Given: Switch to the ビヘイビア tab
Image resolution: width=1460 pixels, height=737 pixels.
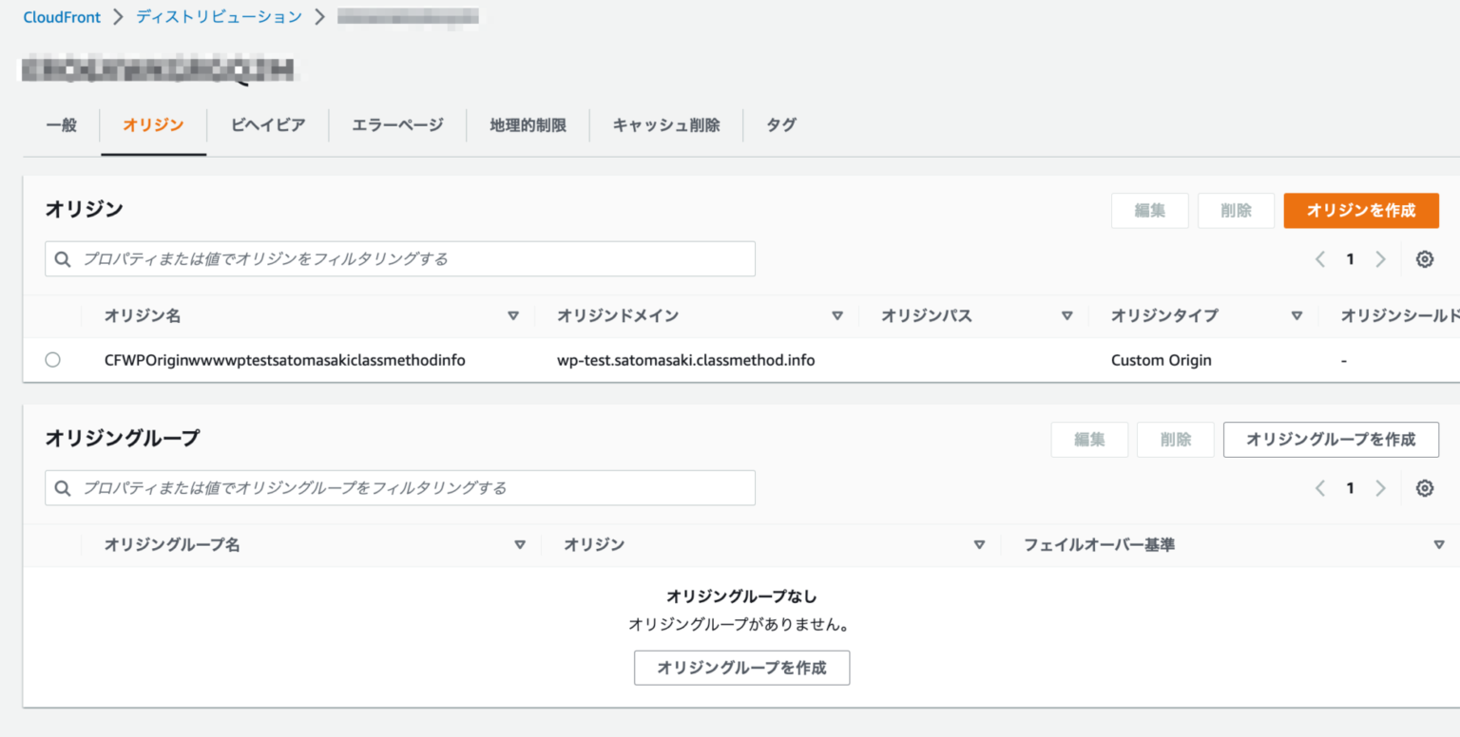Looking at the screenshot, I should (x=267, y=124).
